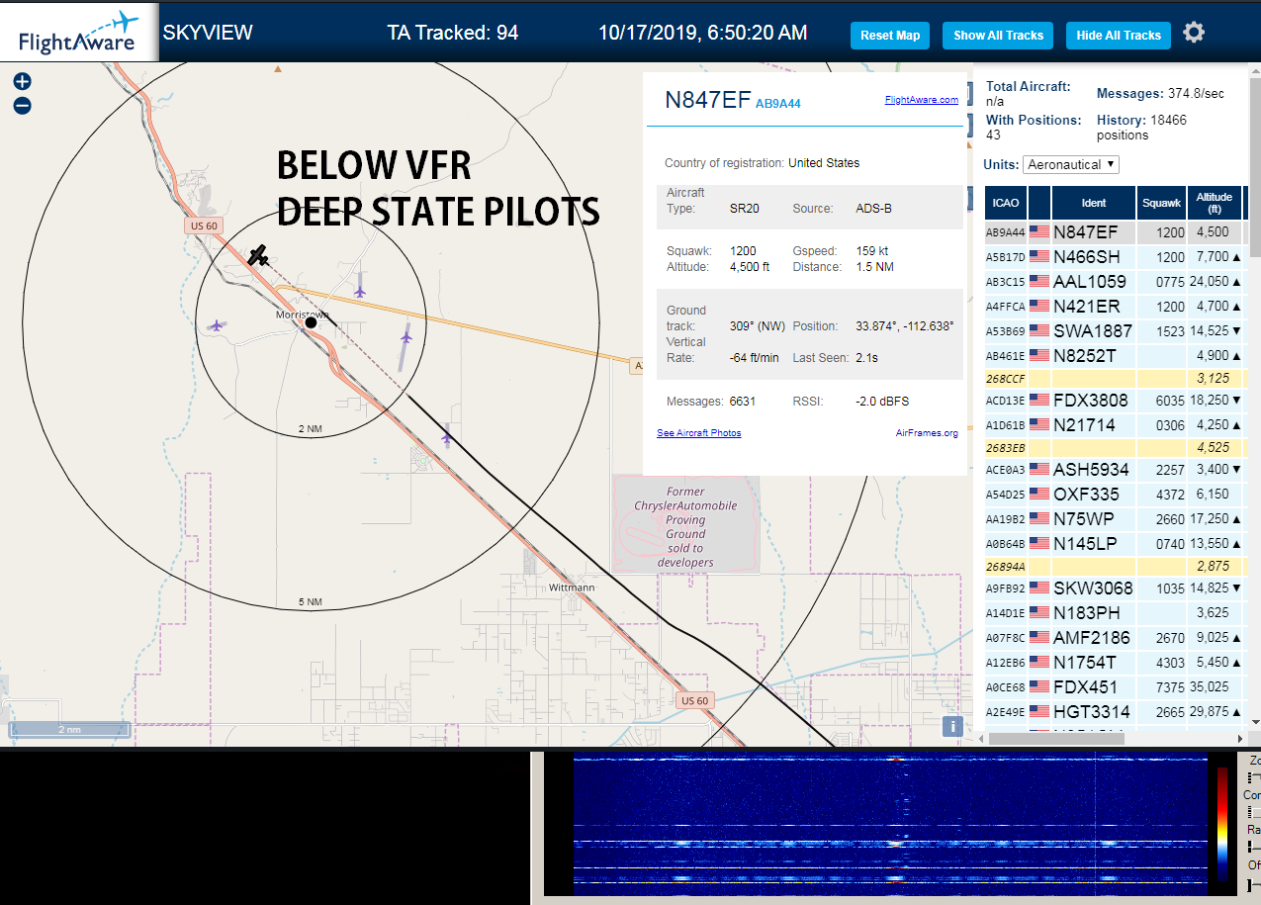Select the FDX451 ident in table
This screenshot has height=905, width=1261.
(x=1085, y=686)
